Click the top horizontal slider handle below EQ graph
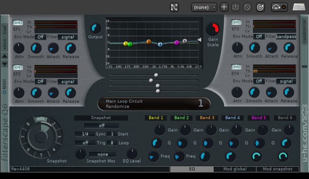Image resolution: width=309 pixels, height=179 pixels. [156, 75]
